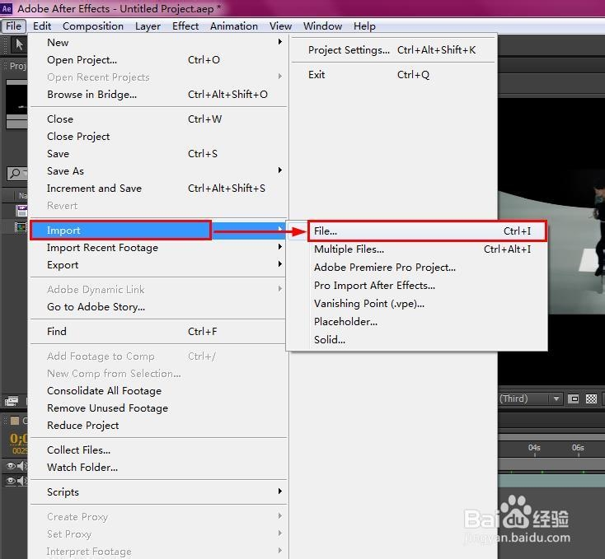Image resolution: width=605 pixels, height=559 pixels.
Task: Open the Help menu
Action: [364, 26]
